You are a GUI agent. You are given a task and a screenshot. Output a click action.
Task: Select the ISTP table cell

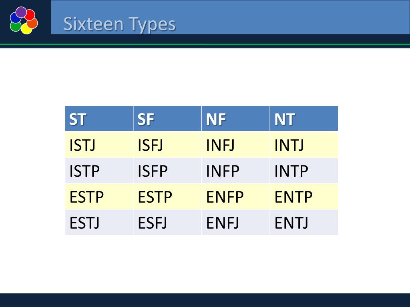coord(99,170)
